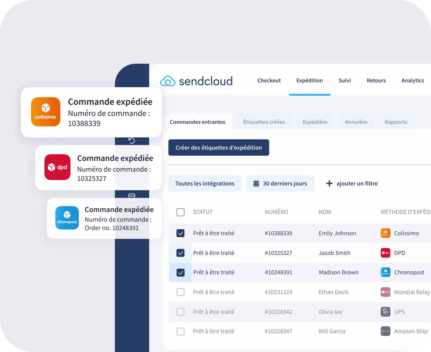Uncheck the order #10388339 checkbox

[181, 233]
